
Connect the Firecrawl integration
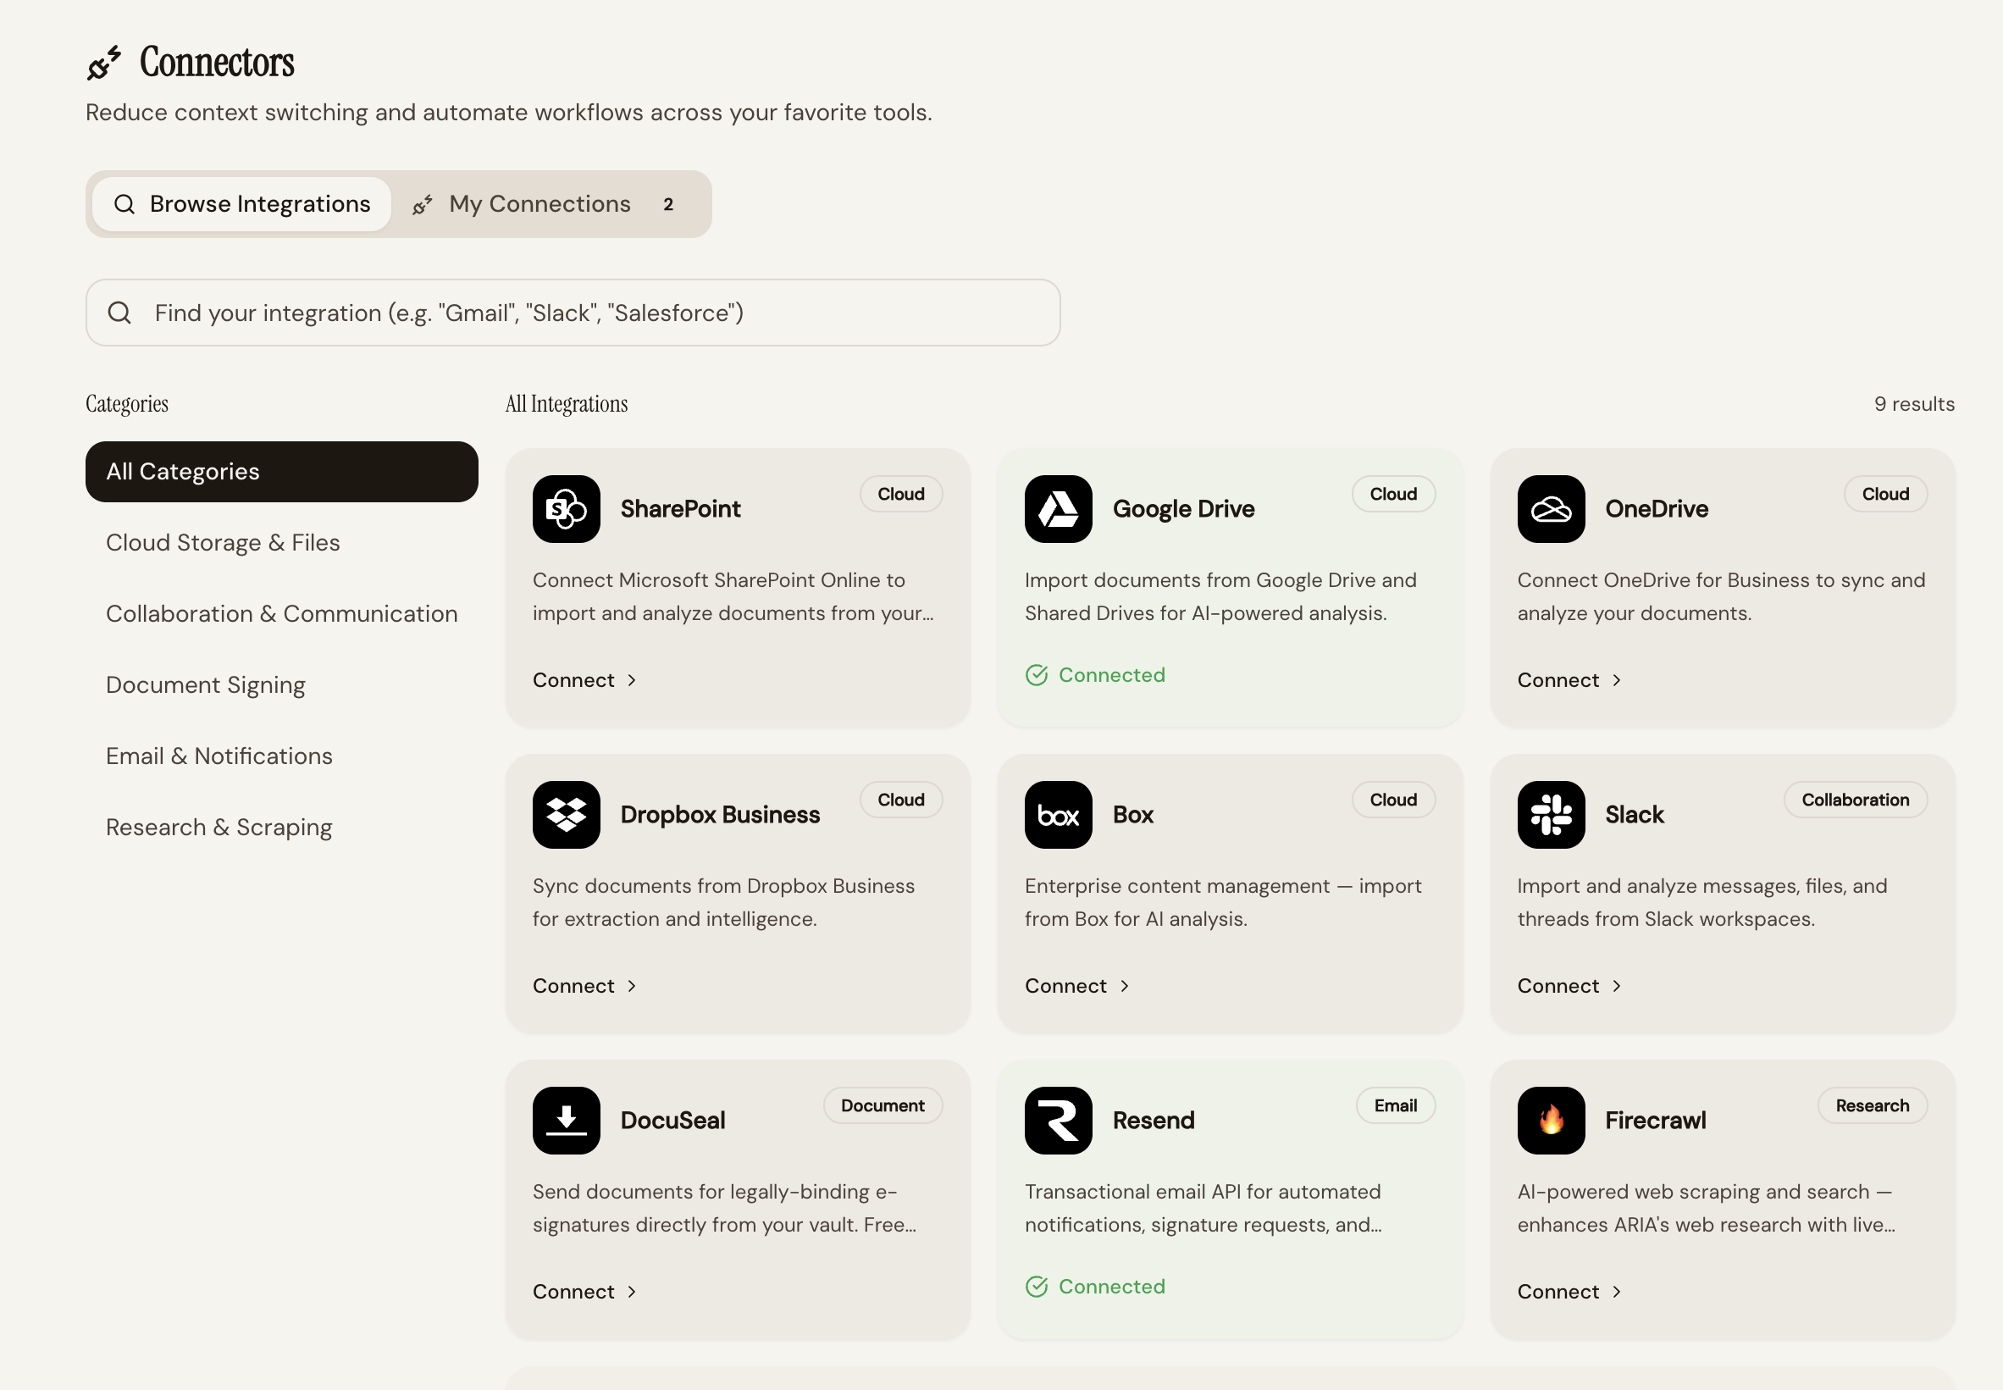(x=1569, y=1292)
